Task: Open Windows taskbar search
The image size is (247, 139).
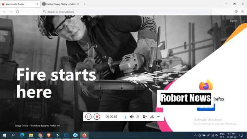Action: (13, 135)
